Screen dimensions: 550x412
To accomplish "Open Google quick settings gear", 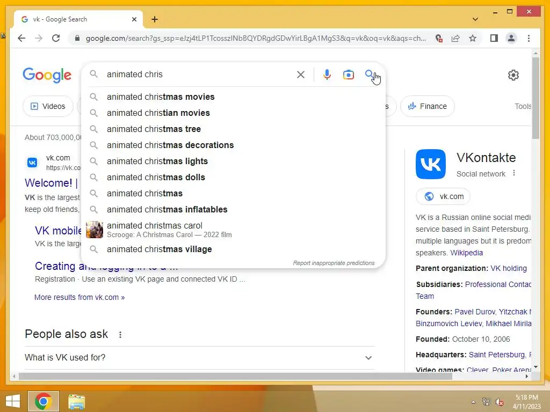I will (x=513, y=75).
